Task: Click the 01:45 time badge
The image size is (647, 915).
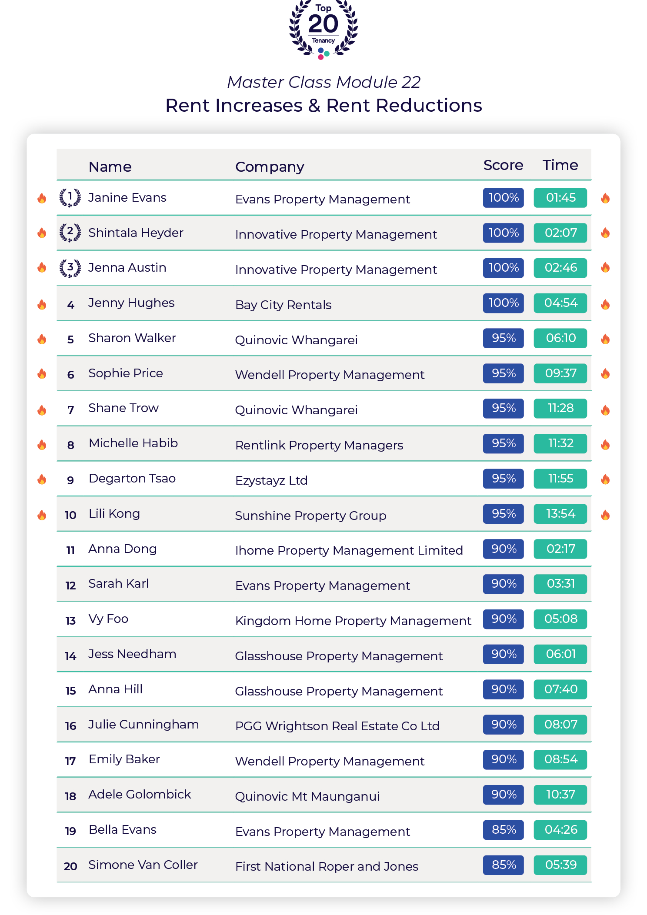Action: coord(560,198)
